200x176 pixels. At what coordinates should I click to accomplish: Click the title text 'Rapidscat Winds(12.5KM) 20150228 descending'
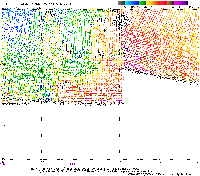coord(40,4)
